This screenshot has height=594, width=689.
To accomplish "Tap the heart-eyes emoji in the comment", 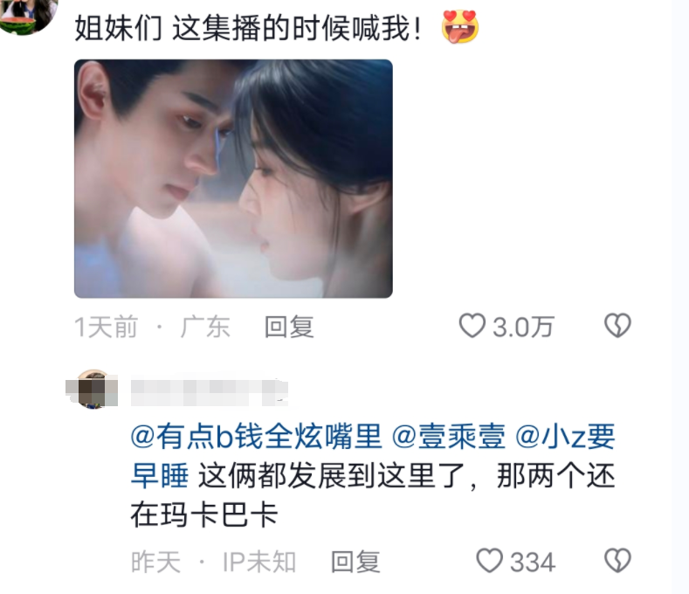I will click(x=459, y=27).
